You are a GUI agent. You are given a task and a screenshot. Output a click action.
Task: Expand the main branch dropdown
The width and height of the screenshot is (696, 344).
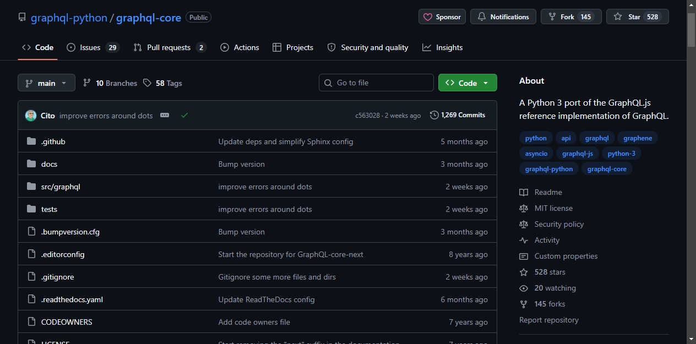[x=46, y=83]
